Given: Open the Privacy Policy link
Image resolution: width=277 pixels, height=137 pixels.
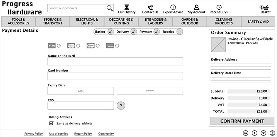Looking at the screenshot, I should click(34, 134).
